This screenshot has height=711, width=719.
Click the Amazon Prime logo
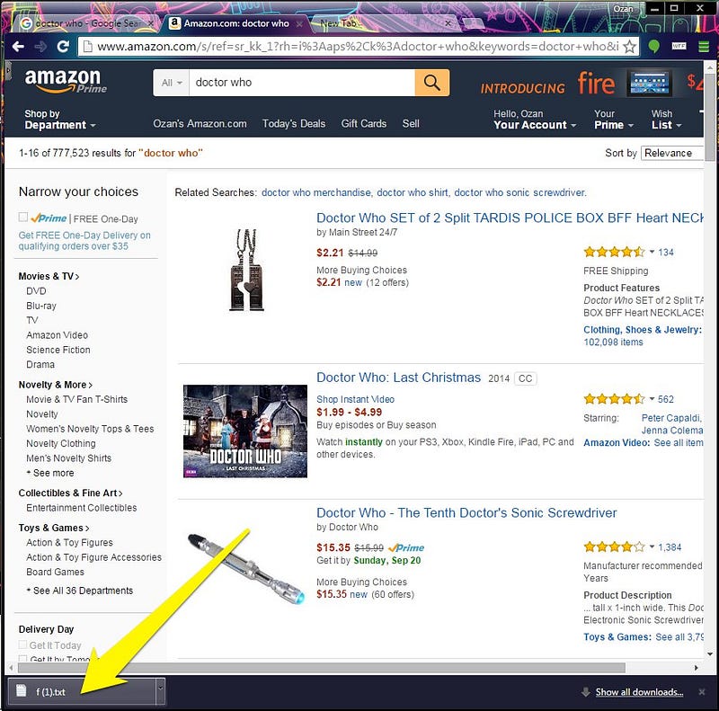click(x=66, y=81)
